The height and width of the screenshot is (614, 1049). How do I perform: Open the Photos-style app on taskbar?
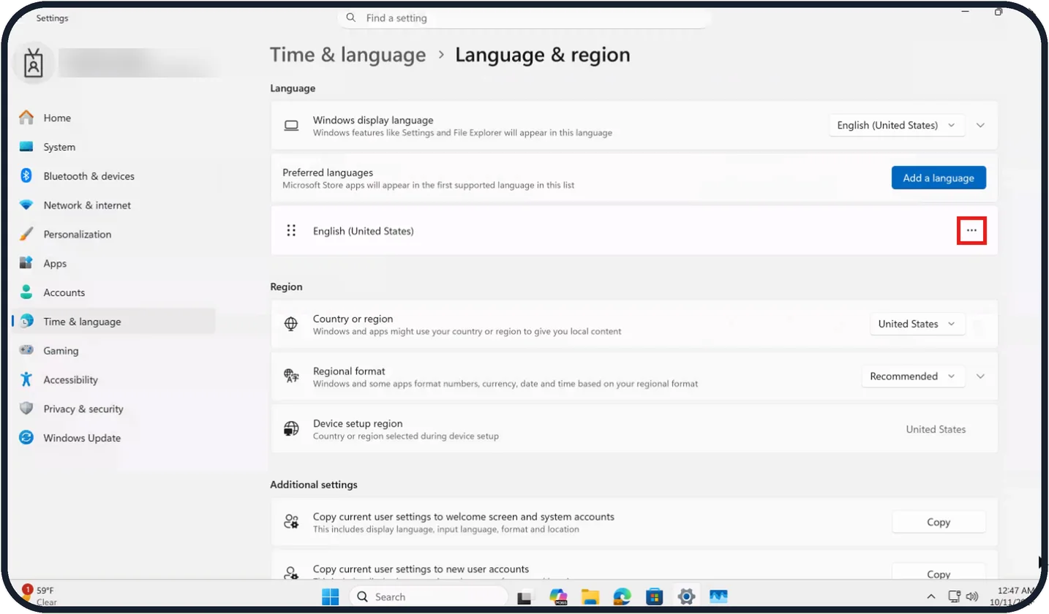tap(718, 596)
